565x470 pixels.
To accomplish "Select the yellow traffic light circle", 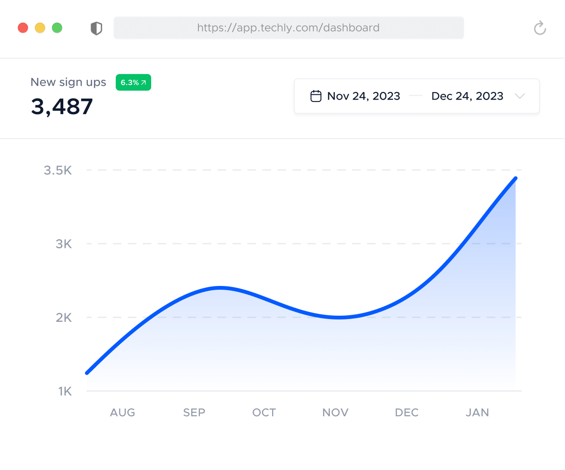I will click(40, 27).
